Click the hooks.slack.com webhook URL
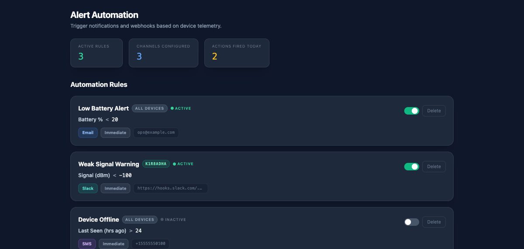 pos(170,188)
